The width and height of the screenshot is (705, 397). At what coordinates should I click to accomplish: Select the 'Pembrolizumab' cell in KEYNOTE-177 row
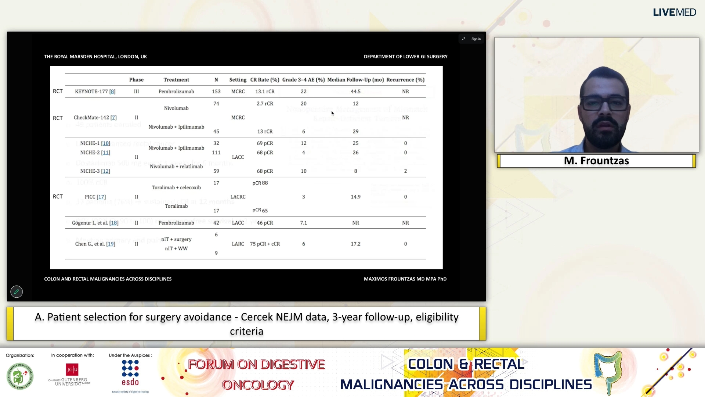coord(176,92)
